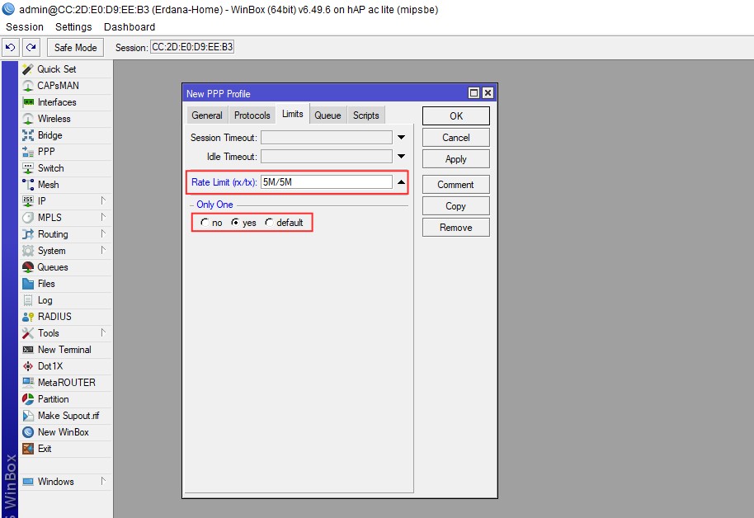This screenshot has height=518, width=754.
Task: Open Queues from the sidebar
Action: [x=28, y=267]
